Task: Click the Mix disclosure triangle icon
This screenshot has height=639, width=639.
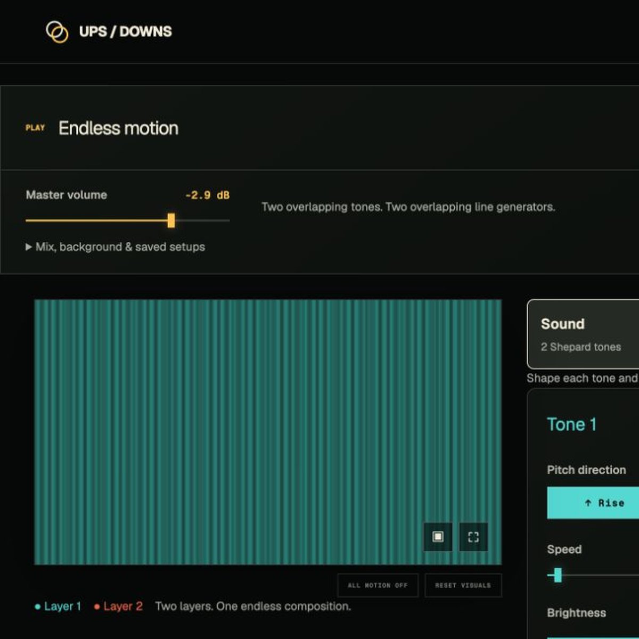Action: point(29,247)
